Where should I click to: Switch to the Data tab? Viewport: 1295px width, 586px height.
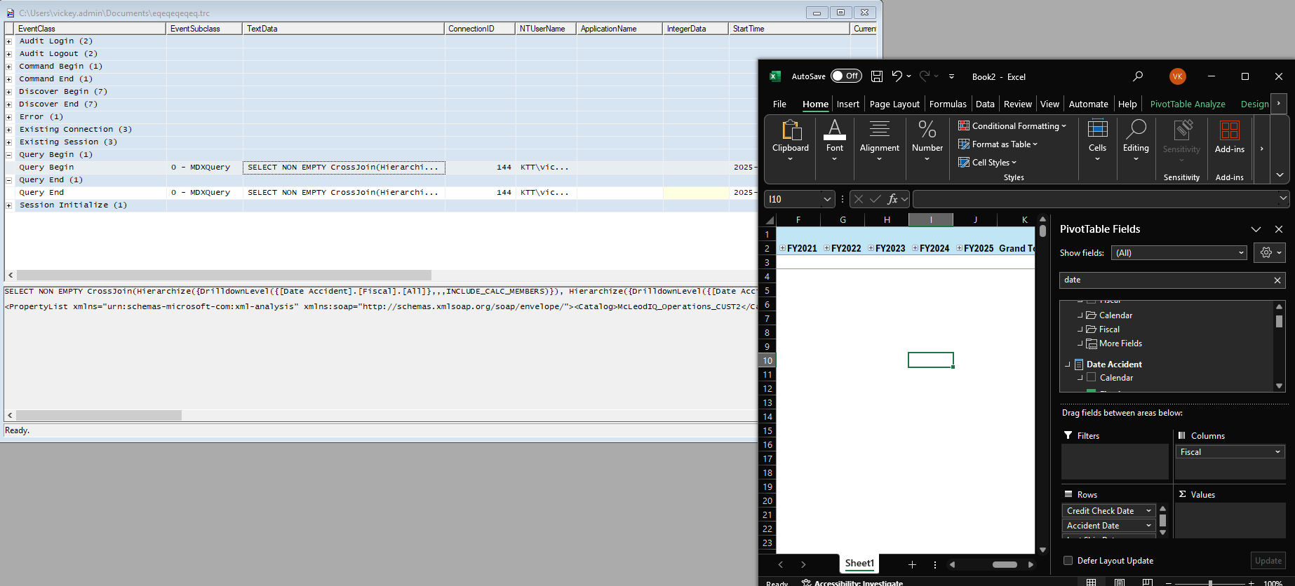pyautogui.click(x=985, y=104)
